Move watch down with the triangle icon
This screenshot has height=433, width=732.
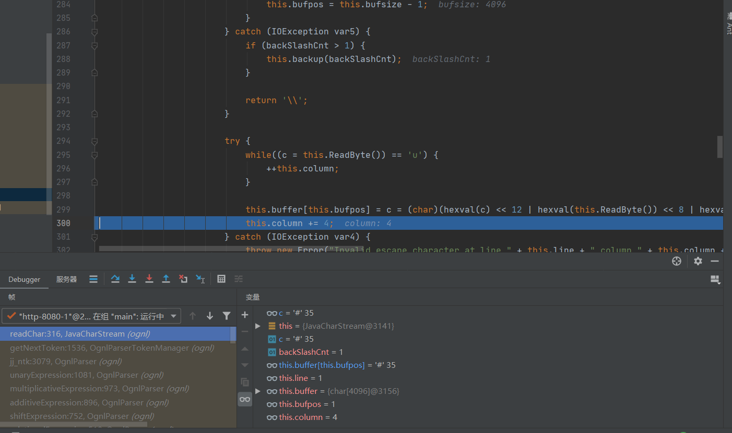(x=245, y=365)
